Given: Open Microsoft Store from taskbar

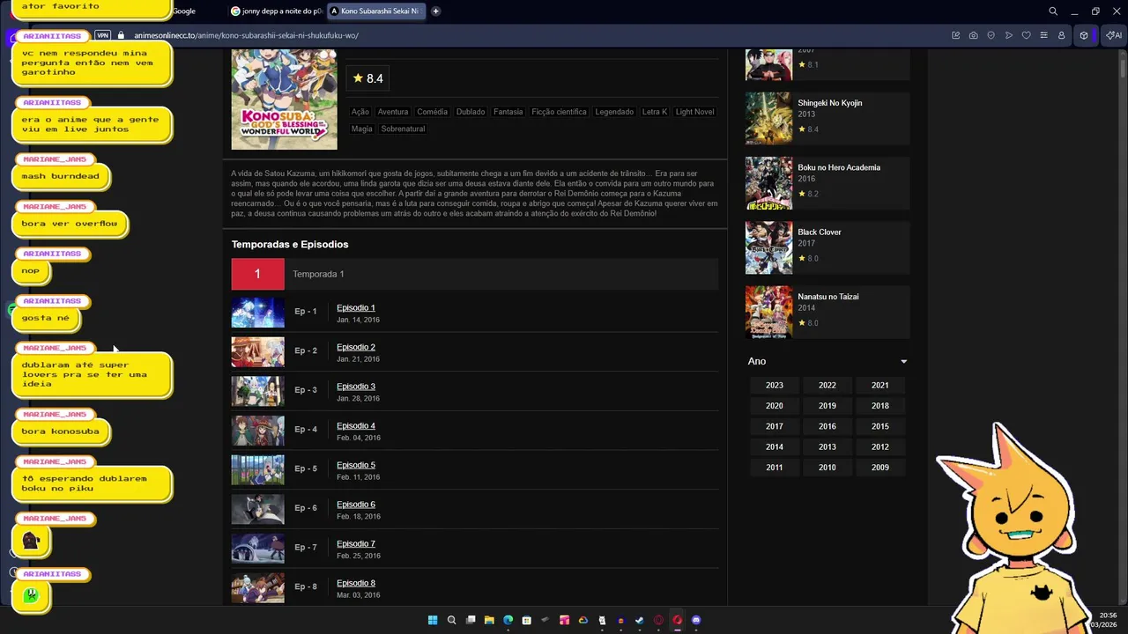Looking at the screenshot, I should 526,620.
